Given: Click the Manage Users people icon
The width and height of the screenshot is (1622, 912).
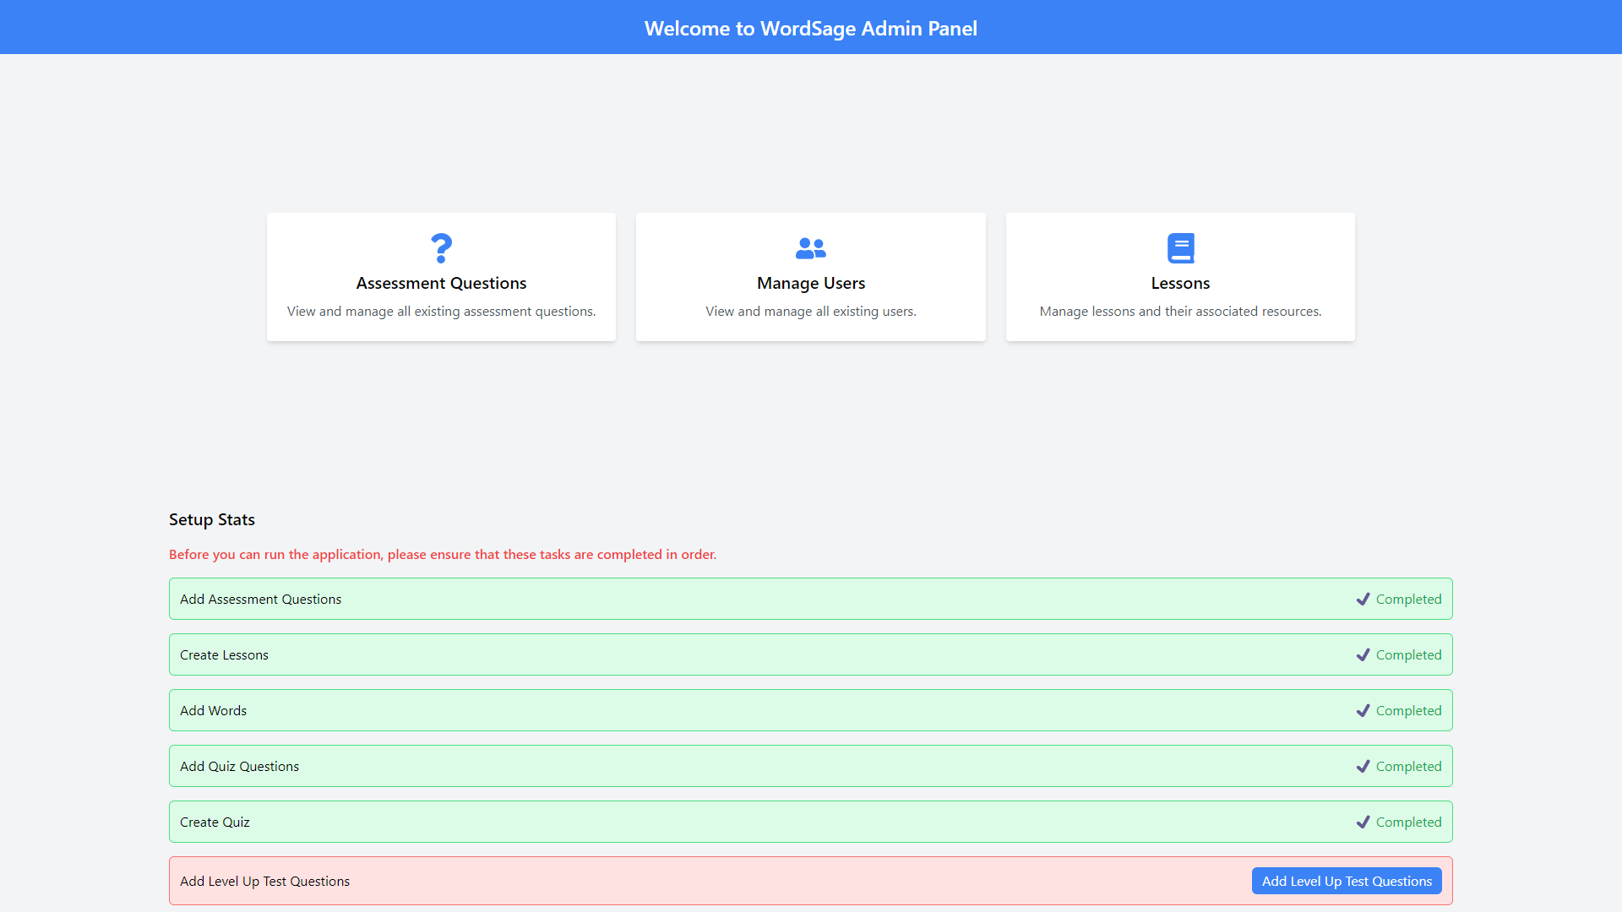Looking at the screenshot, I should pos(810,248).
